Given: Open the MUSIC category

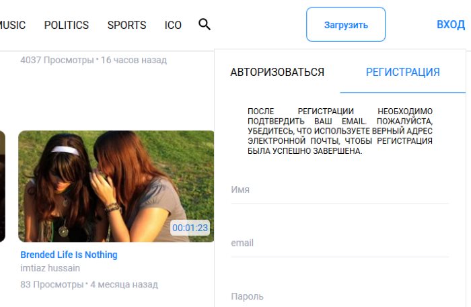Looking at the screenshot, I should click(12, 25).
